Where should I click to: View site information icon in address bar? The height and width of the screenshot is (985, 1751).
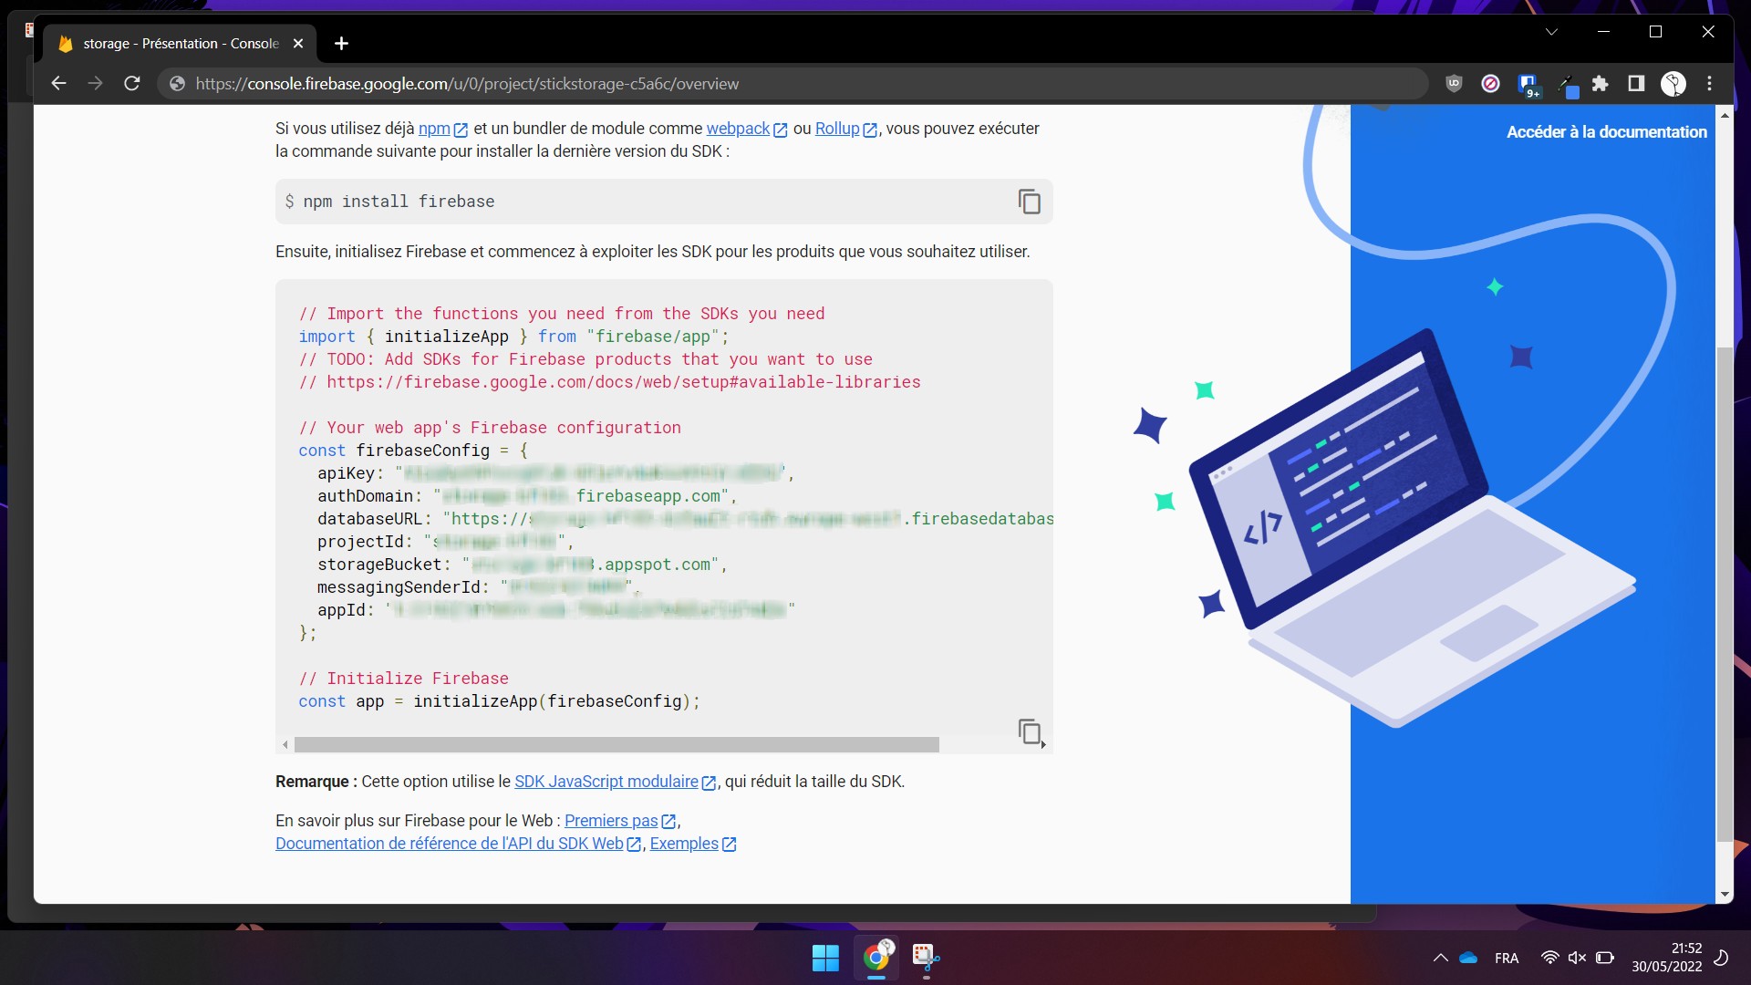[178, 84]
